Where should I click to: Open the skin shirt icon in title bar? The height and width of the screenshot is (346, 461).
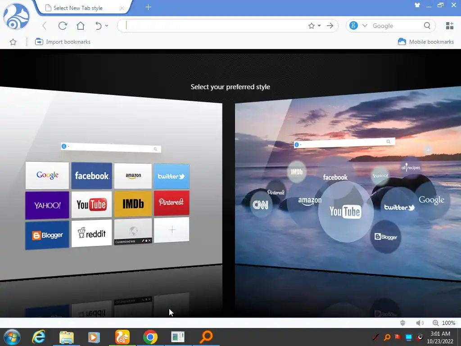tap(417, 5)
